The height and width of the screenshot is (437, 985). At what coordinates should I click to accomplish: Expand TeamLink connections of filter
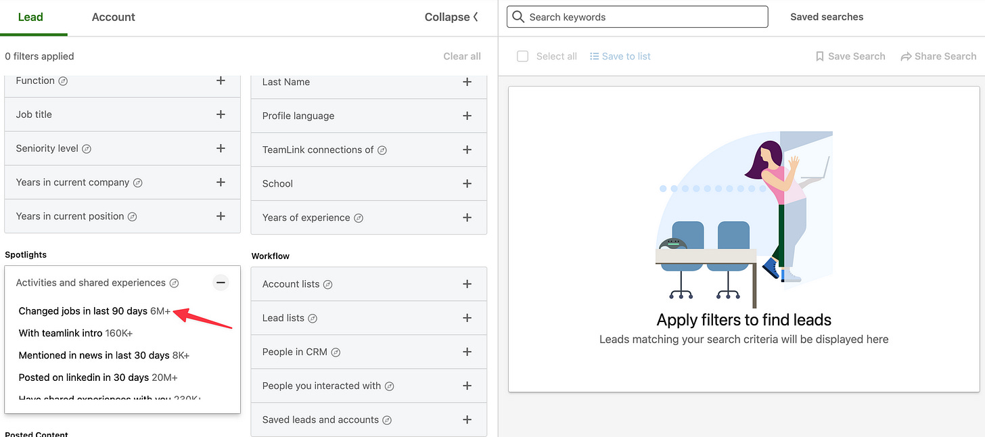[x=467, y=149]
